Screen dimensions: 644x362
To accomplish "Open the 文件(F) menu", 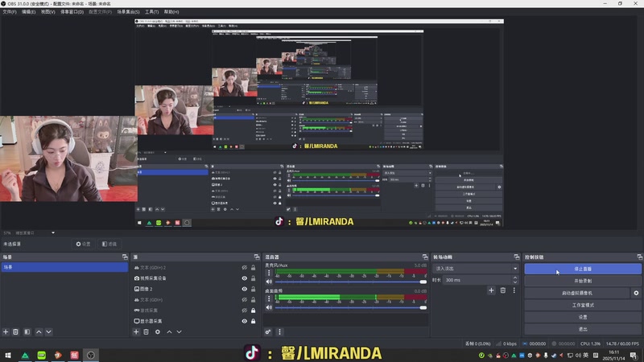I will (10, 12).
